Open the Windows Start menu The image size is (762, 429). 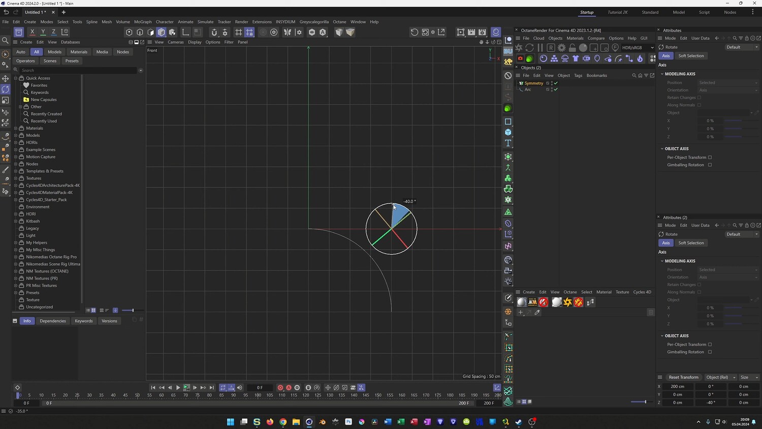pyautogui.click(x=230, y=422)
